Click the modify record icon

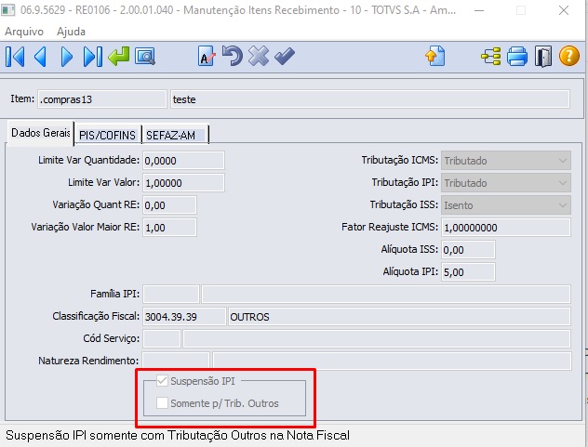tap(207, 56)
